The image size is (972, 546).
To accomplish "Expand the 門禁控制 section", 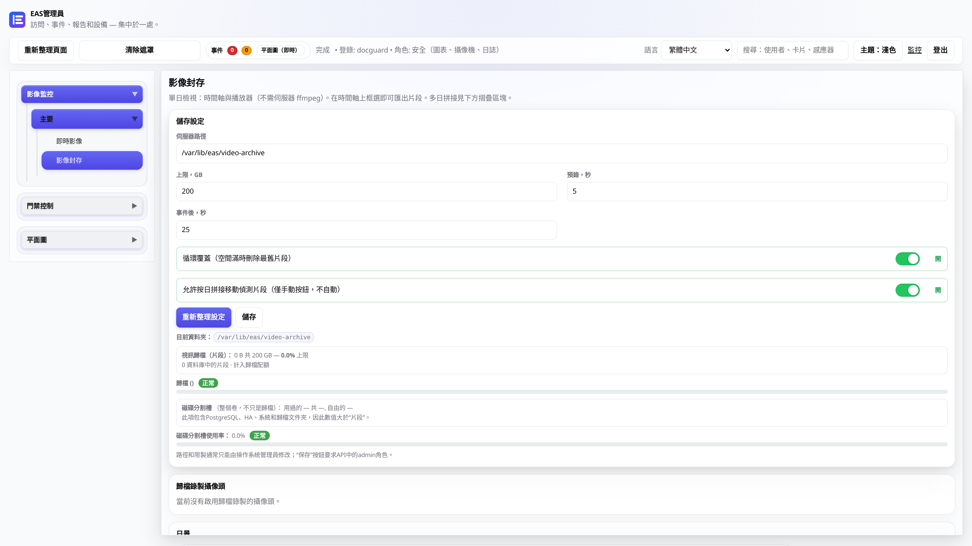I will pyautogui.click(x=82, y=206).
